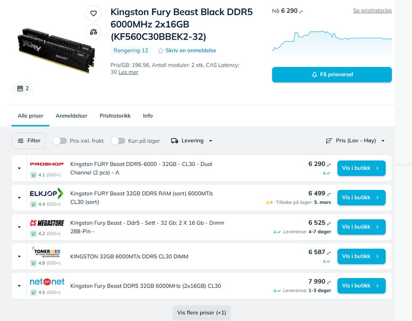
Task: Click the CS Megastore logo
Action: tap(46, 223)
